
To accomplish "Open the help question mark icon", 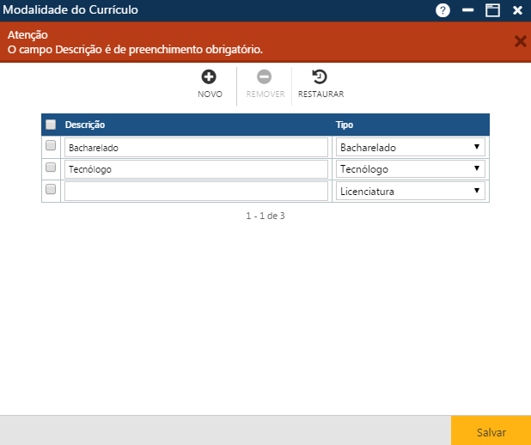I will (x=442, y=10).
